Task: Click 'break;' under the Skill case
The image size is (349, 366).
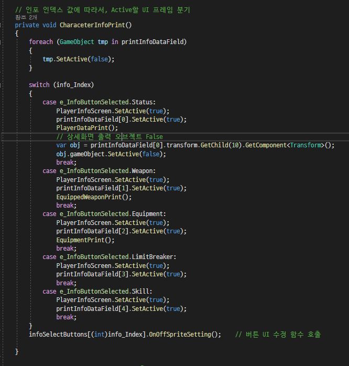Action: [66, 317]
